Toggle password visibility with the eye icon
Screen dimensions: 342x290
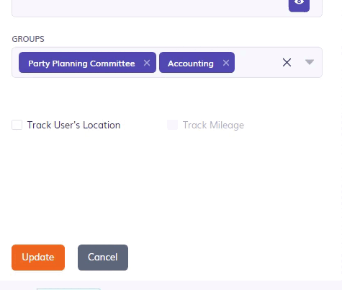click(x=299, y=4)
